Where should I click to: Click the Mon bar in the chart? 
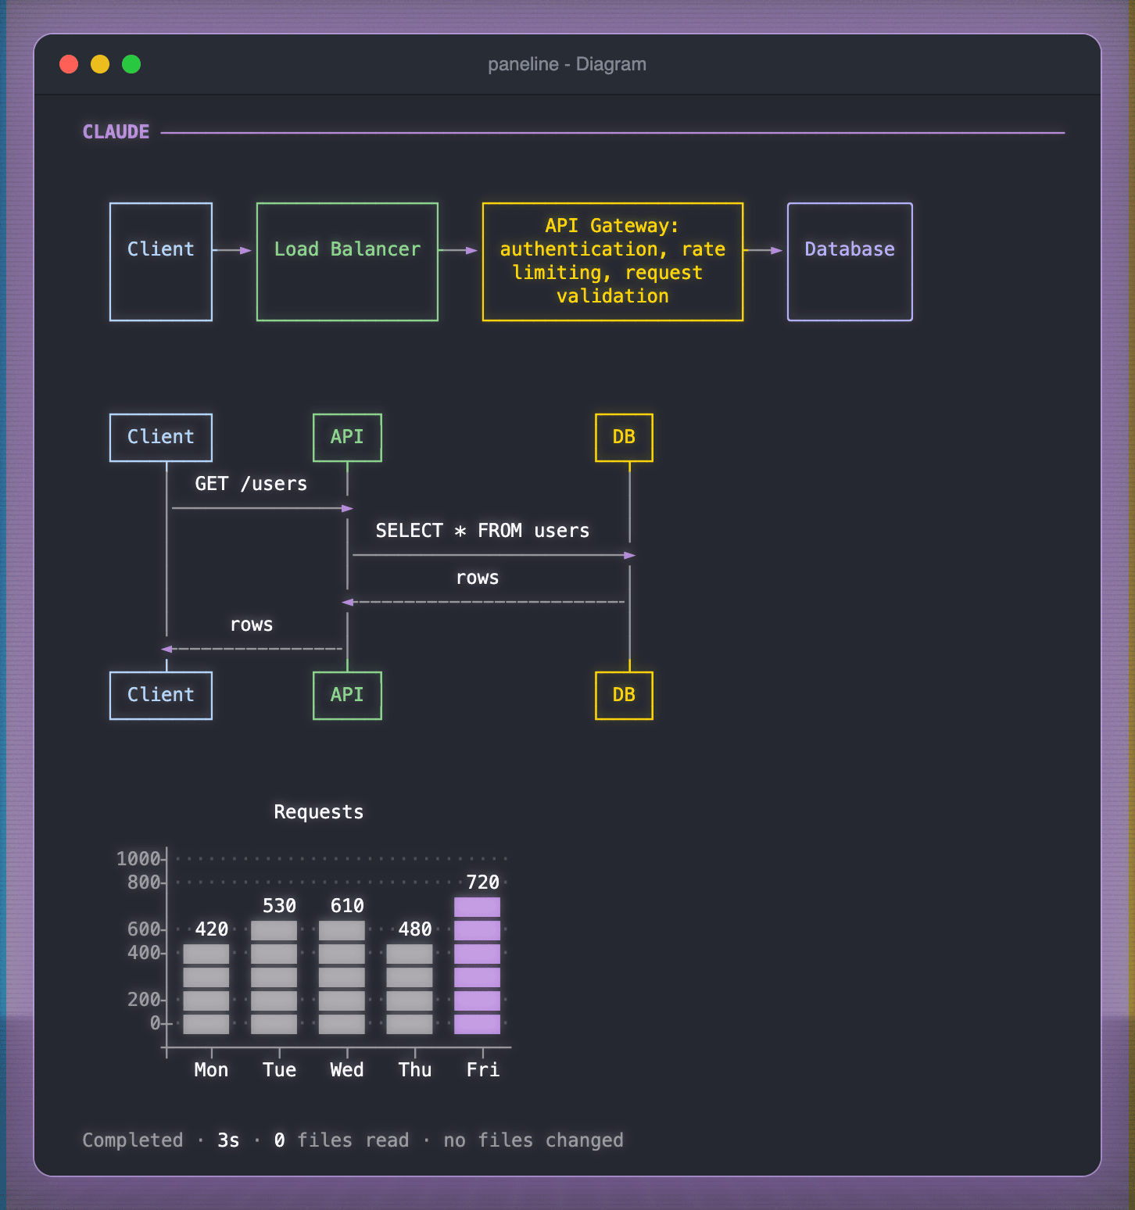pos(206,989)
